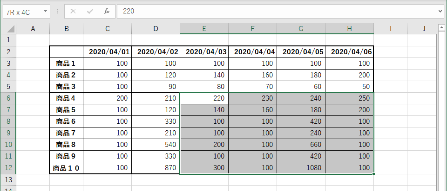Select column B header
447x191 pixels.
pos(67,29)
